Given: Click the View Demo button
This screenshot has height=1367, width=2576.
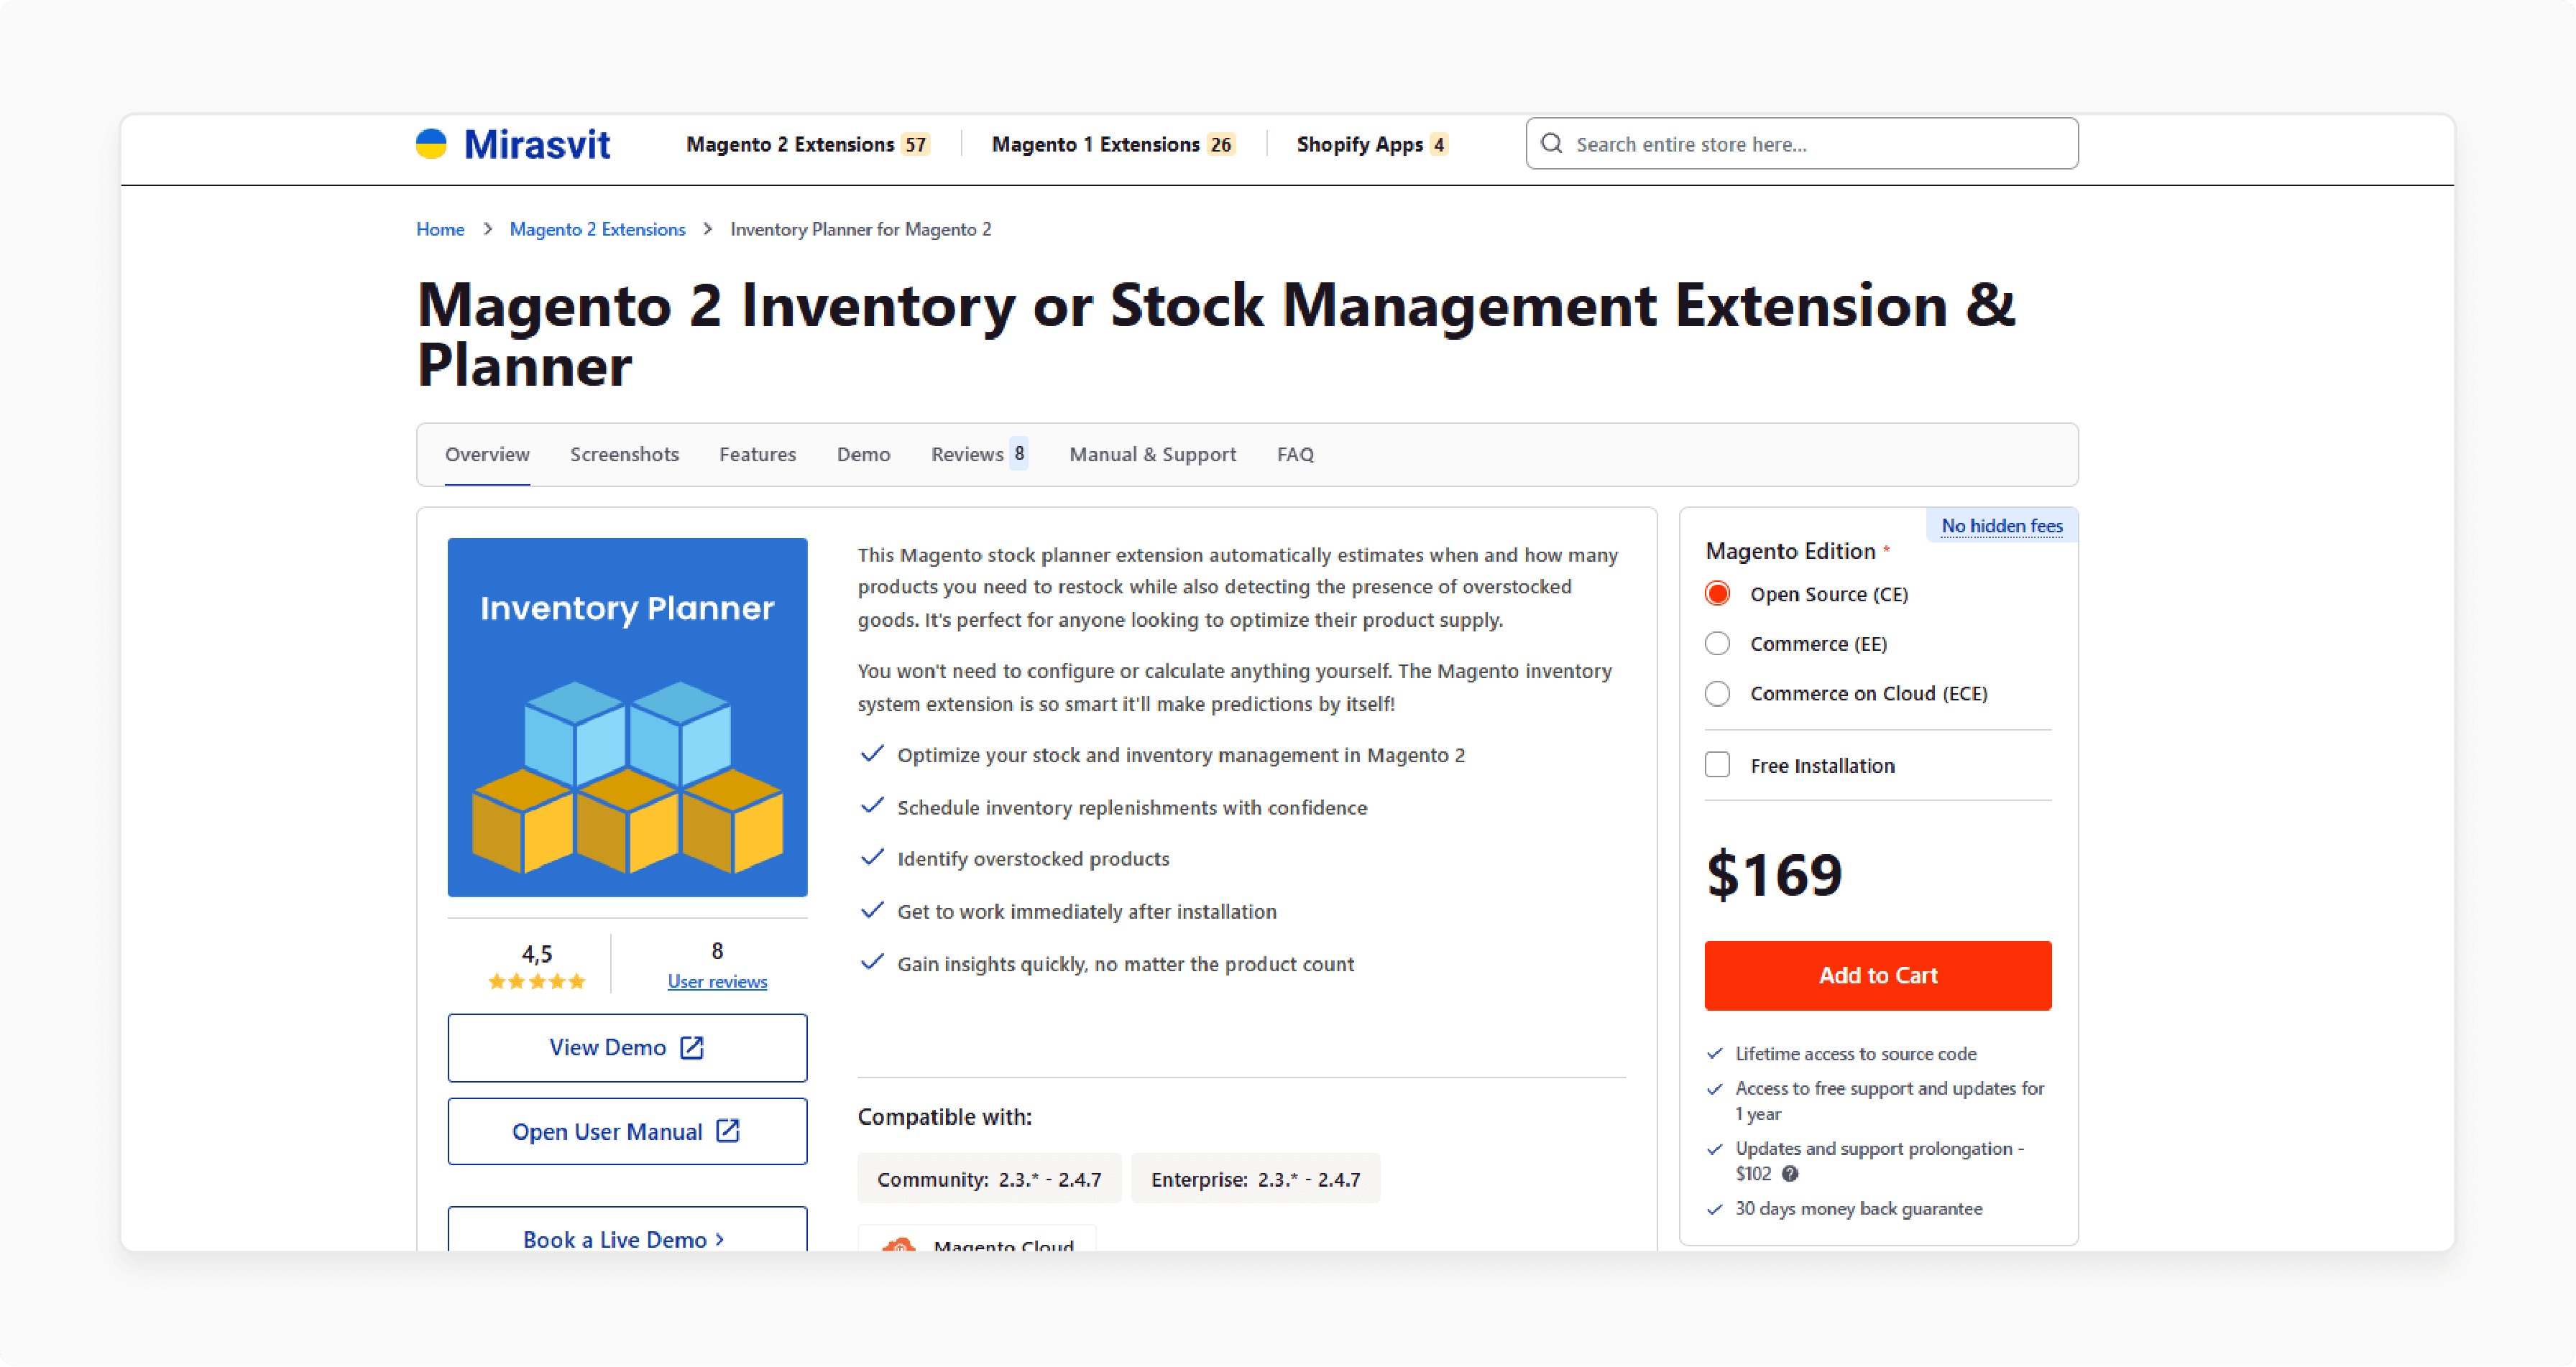Looking at the screenshot, I should click(627, 1047).
